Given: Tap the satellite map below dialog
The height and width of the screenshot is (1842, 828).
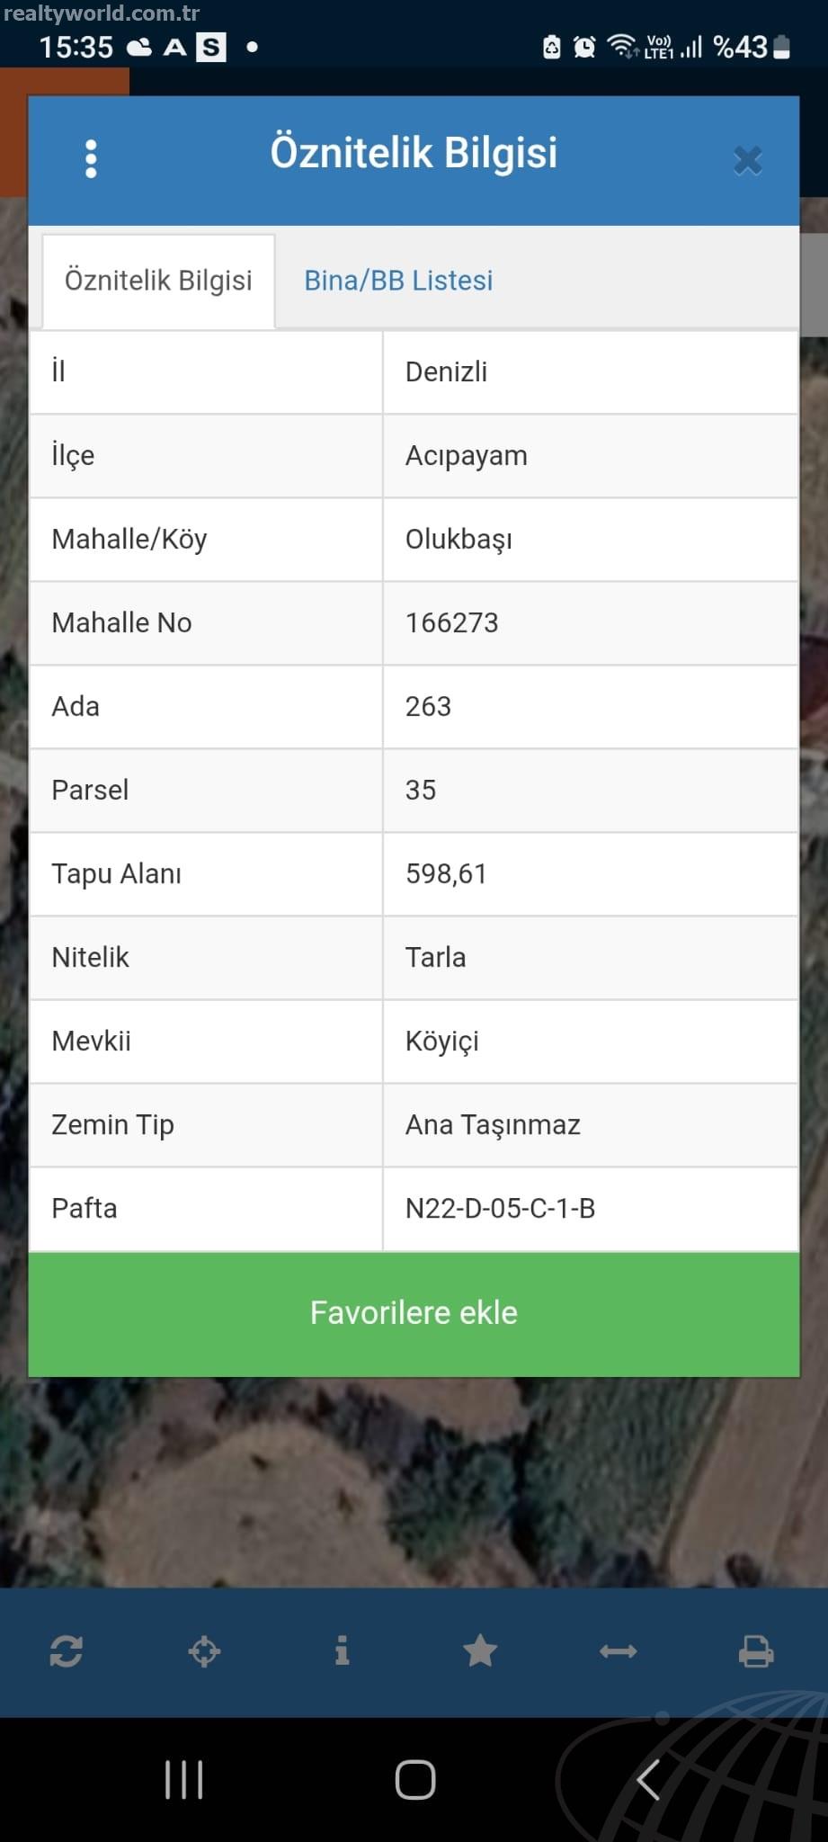Looking at the screenshot, I should click(x=414, y=1484).
